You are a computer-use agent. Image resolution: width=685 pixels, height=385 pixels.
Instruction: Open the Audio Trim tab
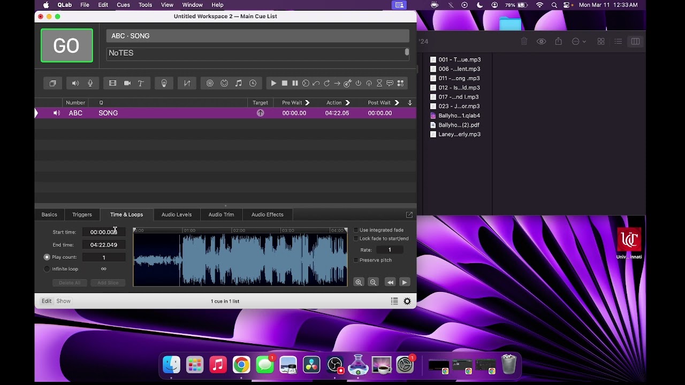[x=221, y=214]
